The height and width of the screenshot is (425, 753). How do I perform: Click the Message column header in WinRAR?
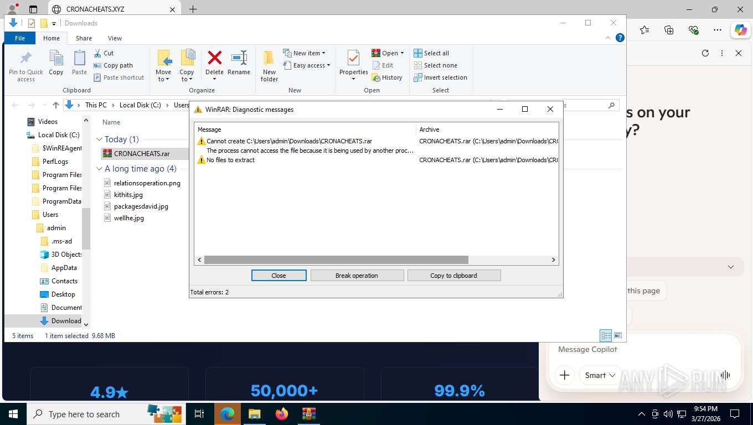[305, 129]
